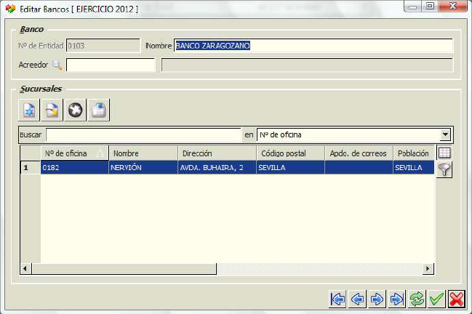This screenshot has width=472, height=314.
Task: Click the Población column header
Action: coord(414,153)
